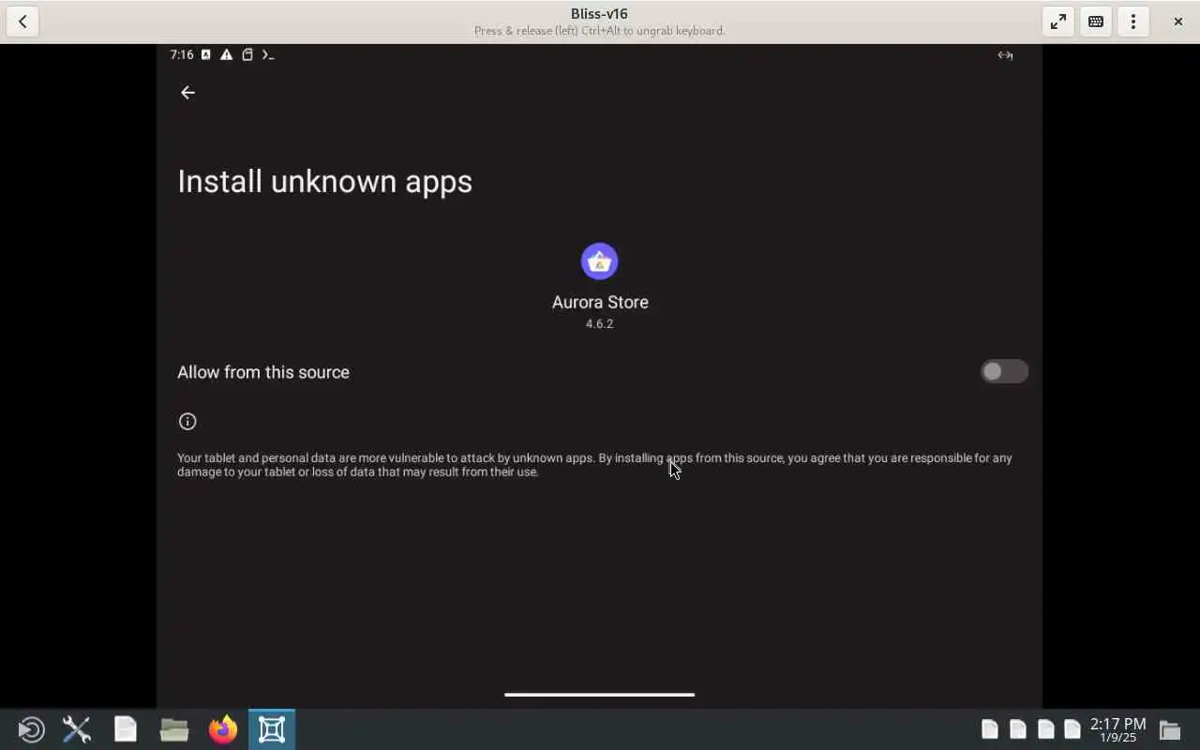Launch Firefox from the taskbar
This screenshot has height=750, width=1200.
tap(223, 729)
